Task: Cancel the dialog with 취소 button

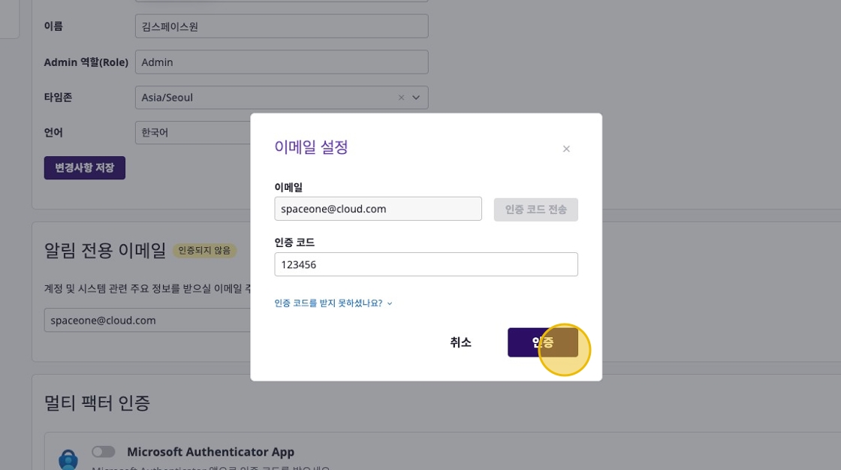Action: [x=460, y=342]
